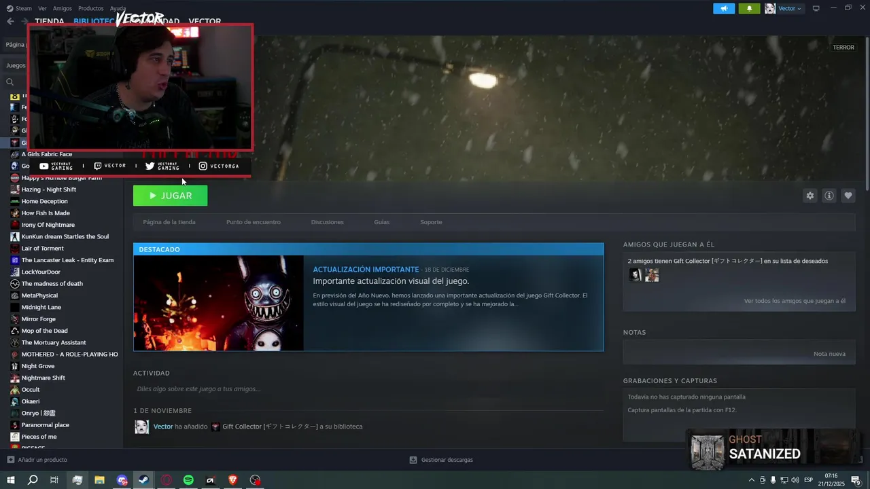Open Brave browser from the taskbar
The height and width of the screenshot is (489, 870).
click(x=233, y=480)
